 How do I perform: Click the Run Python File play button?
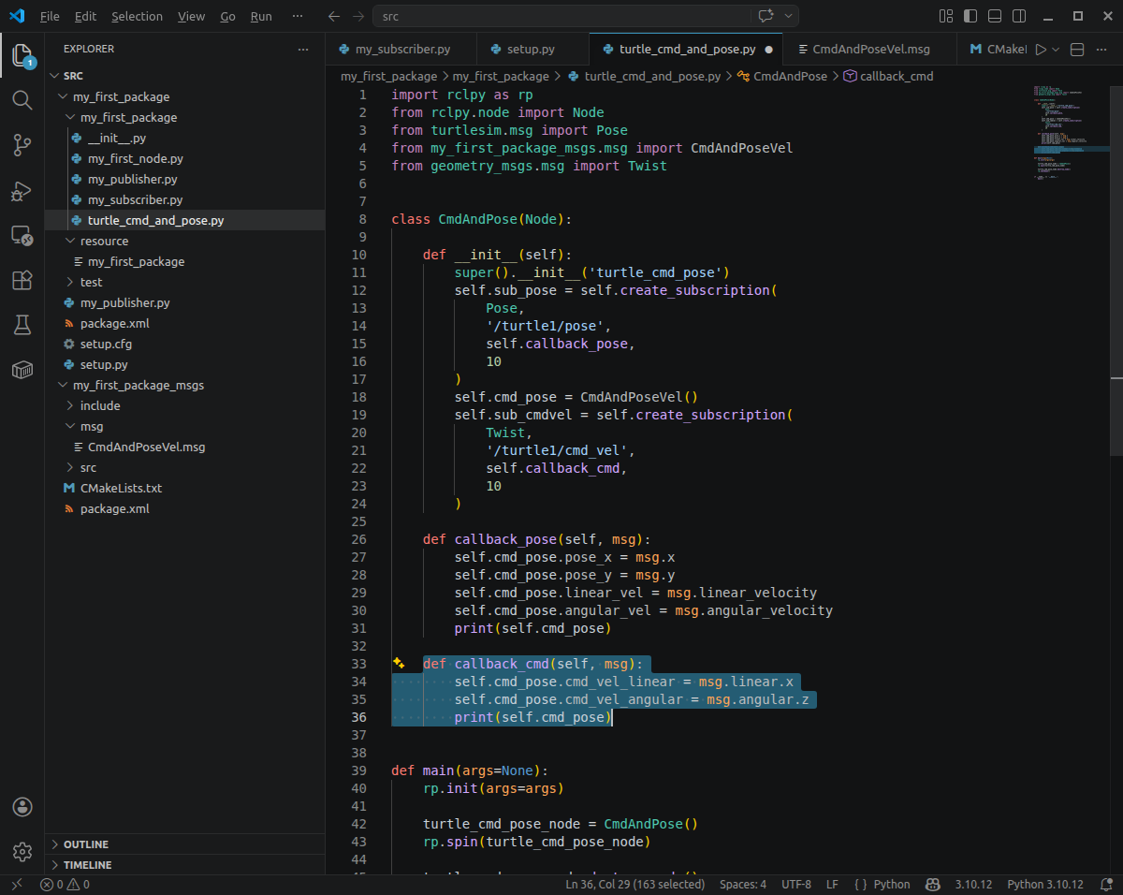coord(1041,49)
